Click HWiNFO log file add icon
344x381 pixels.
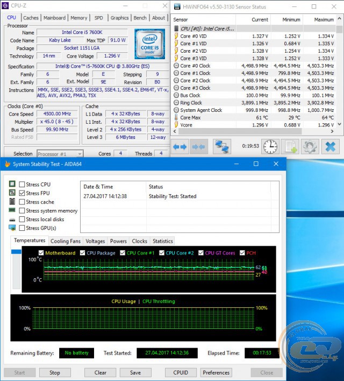tap(290, 147)
